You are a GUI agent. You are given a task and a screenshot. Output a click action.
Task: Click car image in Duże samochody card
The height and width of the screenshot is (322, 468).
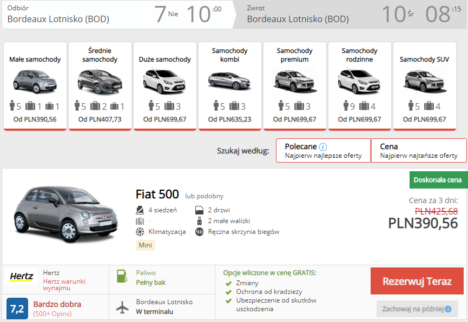tap(164, 81)
